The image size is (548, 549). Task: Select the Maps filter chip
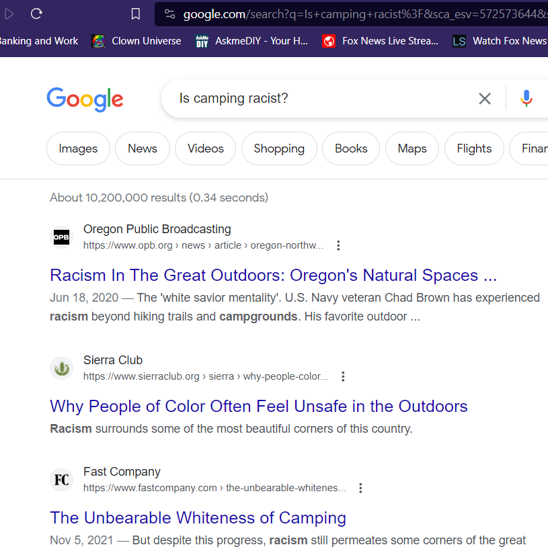[412, 149]
